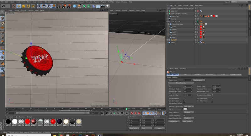
Task: Open the Sculpt menu
Action: click(x=61, y=2)
